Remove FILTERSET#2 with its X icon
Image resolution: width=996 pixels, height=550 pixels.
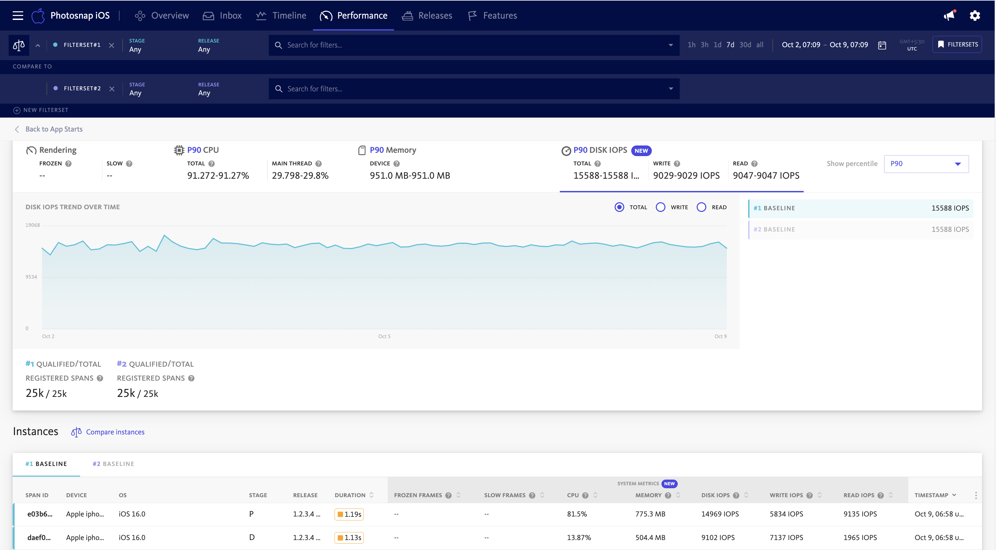click(112, 89)
